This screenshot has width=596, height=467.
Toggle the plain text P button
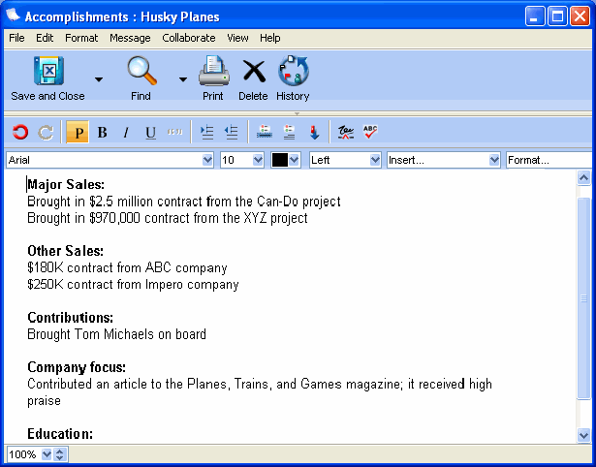click(77, 133)
